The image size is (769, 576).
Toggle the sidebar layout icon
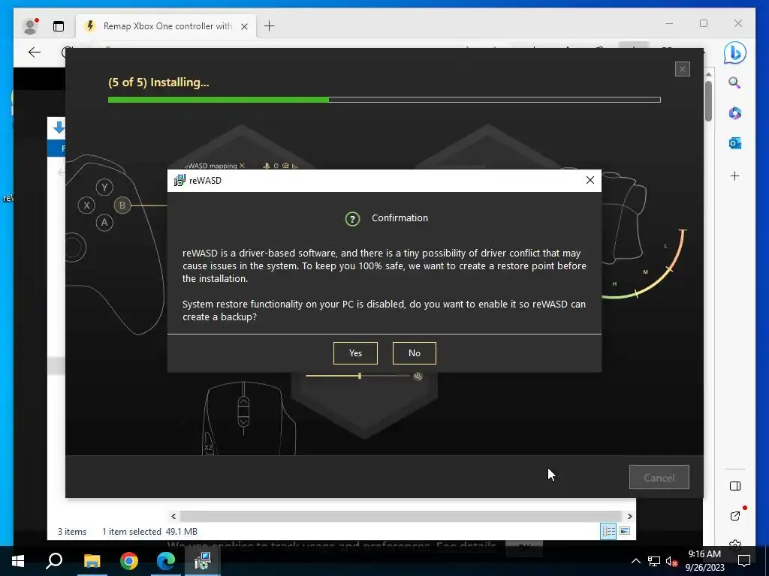tap(734, 486)
